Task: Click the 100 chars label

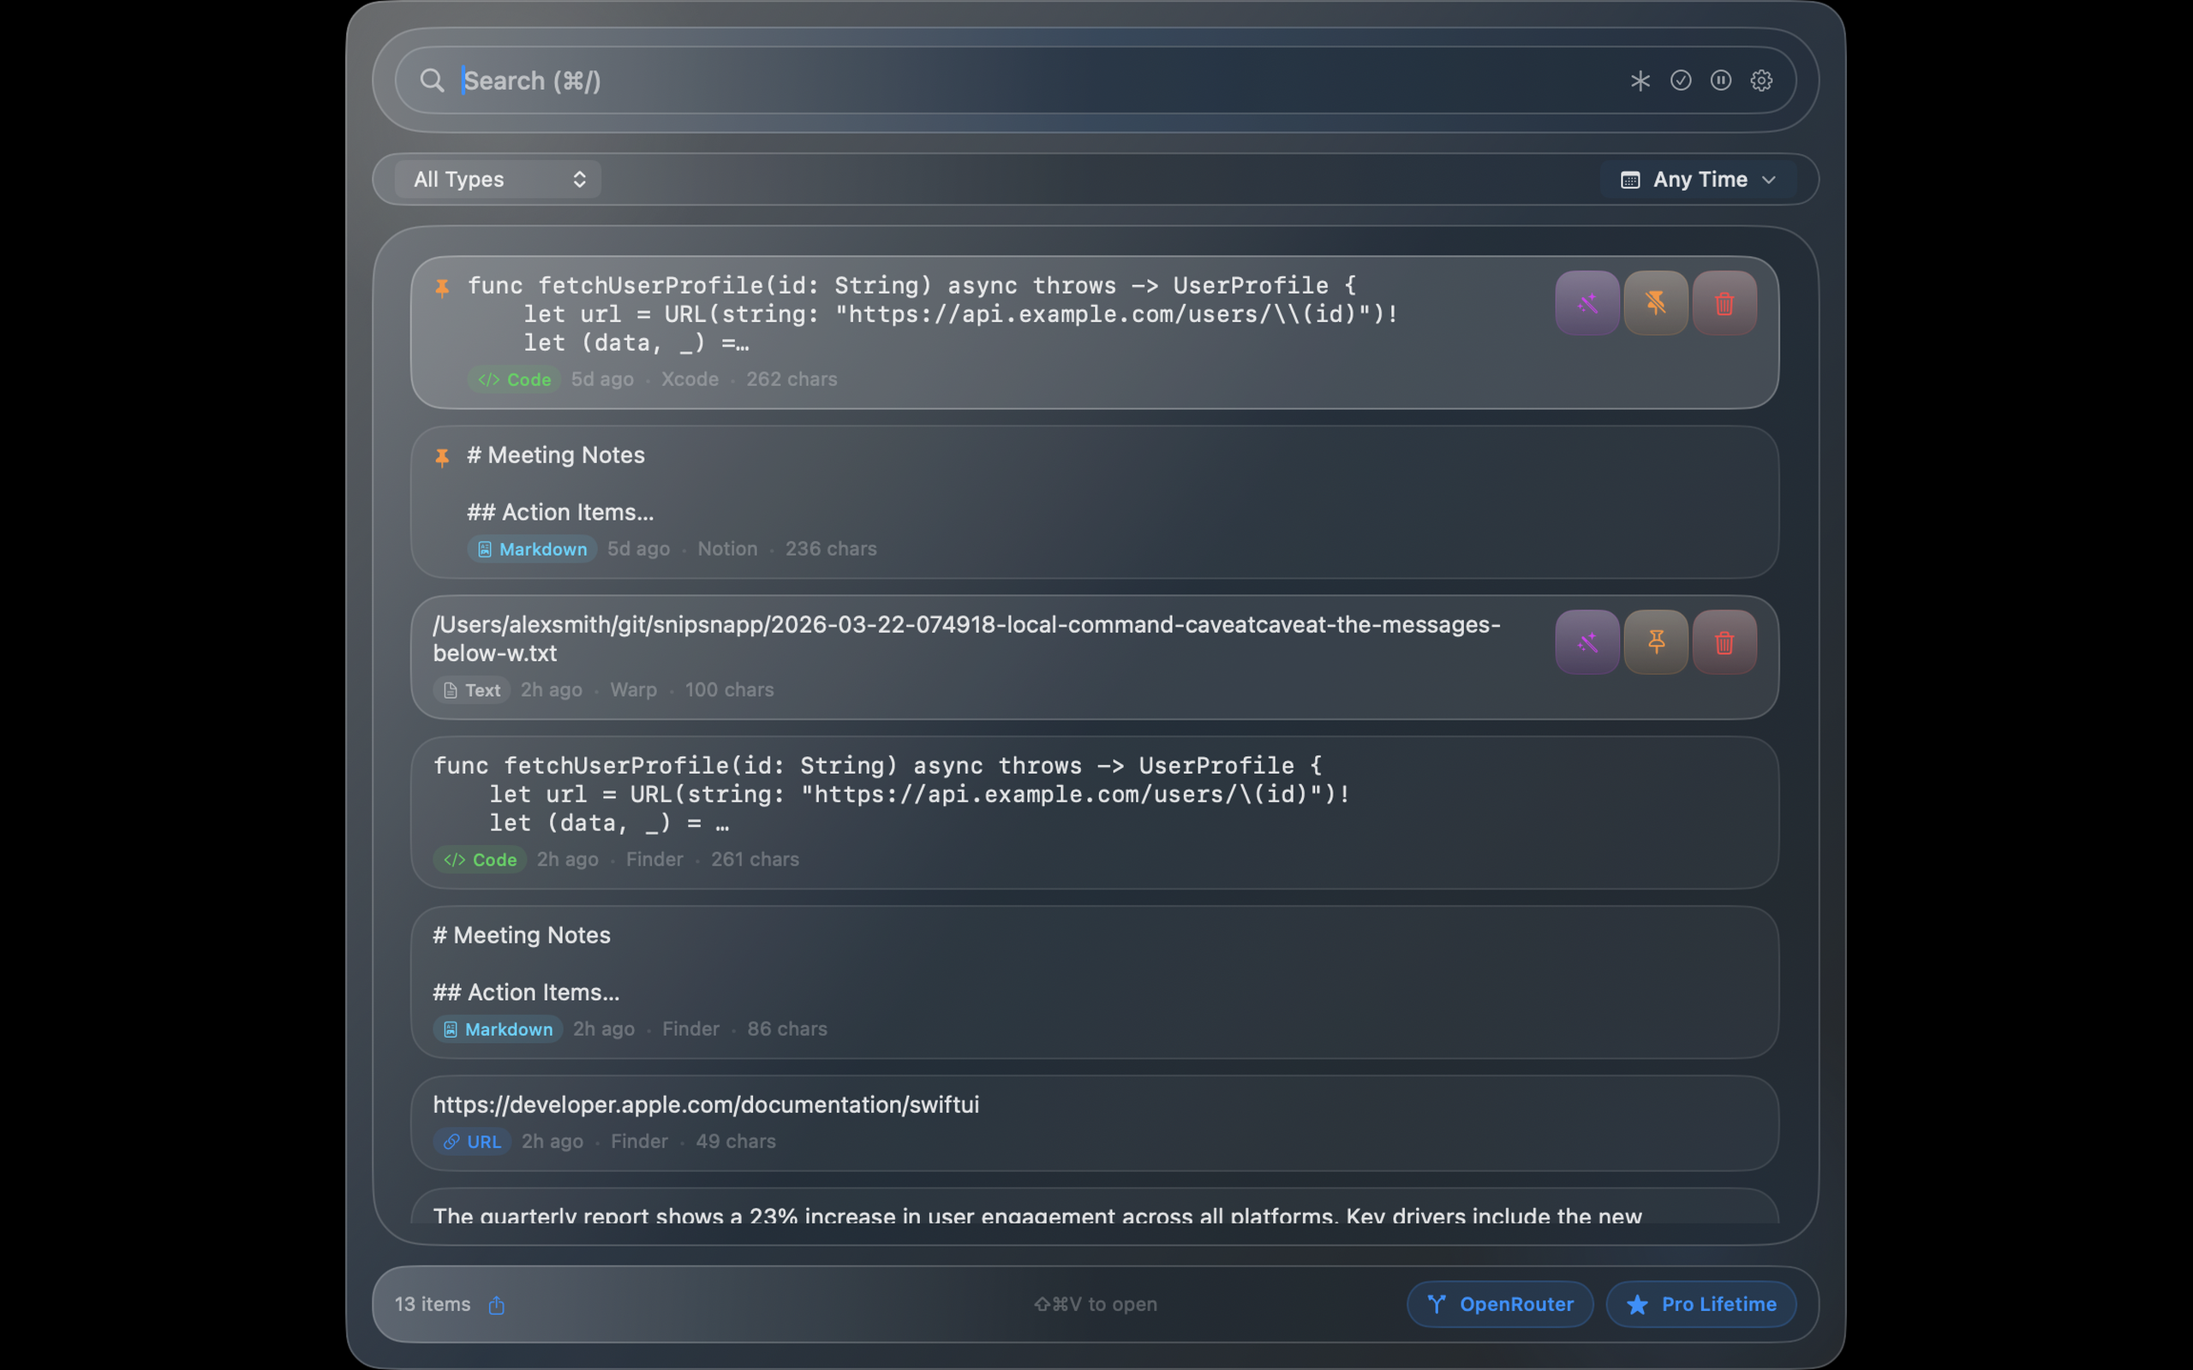Action: pos(730,690)
